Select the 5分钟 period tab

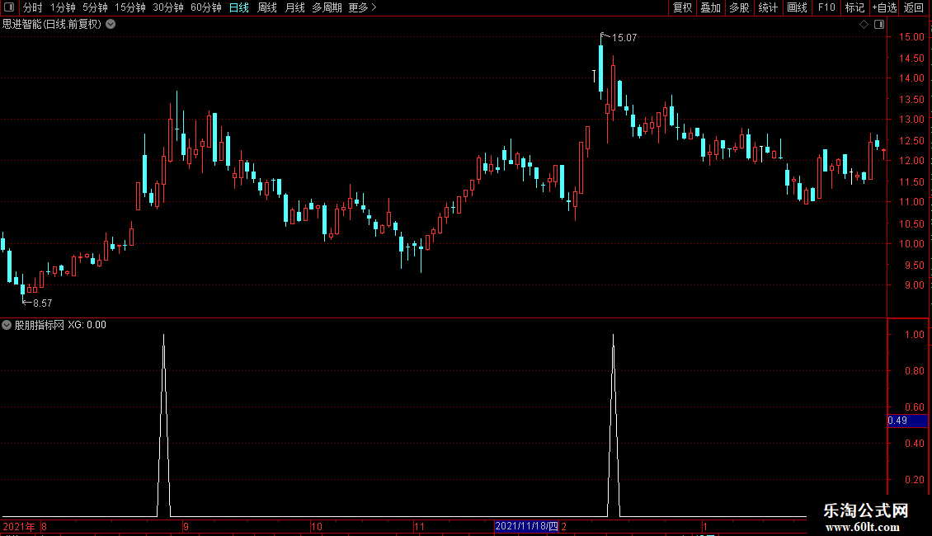tap(95, 7)
